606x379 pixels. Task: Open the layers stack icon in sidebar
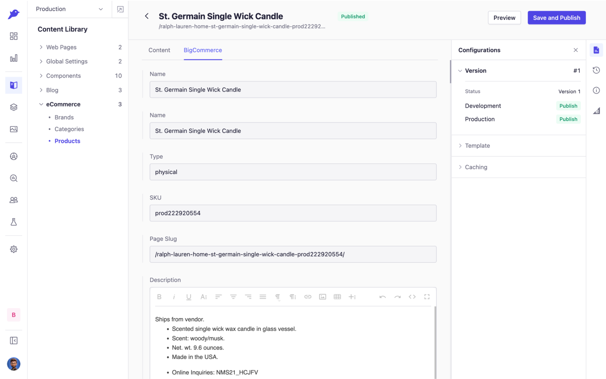(x=14, y=107)
